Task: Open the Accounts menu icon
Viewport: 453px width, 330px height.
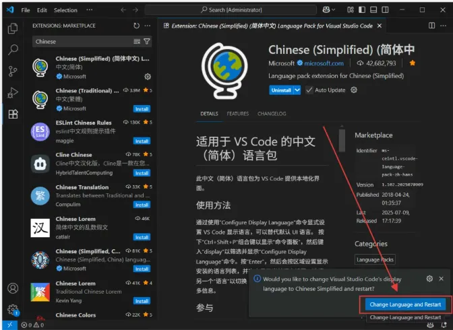Action: coord(13,288)
